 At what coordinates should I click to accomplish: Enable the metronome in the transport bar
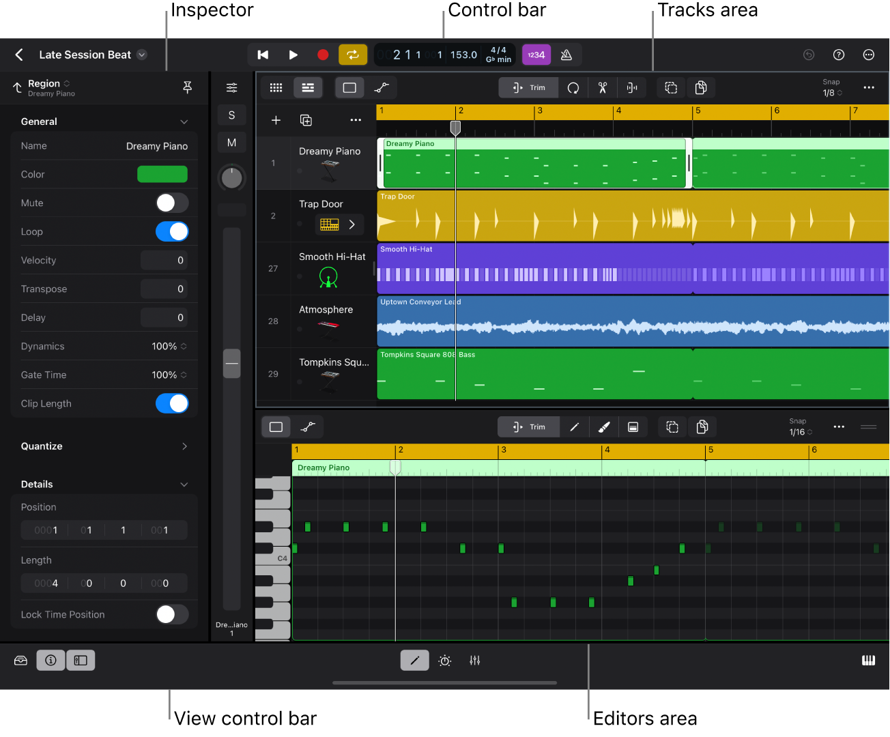pos(566,55)
